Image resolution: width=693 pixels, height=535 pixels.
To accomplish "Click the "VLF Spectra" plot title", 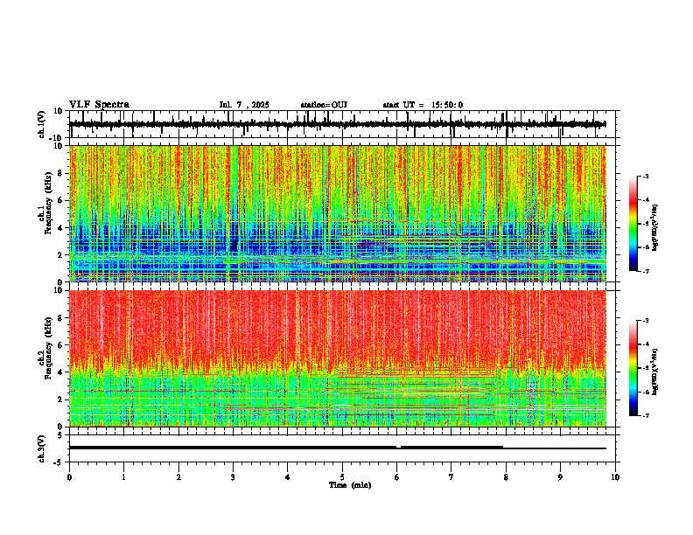I will click(99, 105).
